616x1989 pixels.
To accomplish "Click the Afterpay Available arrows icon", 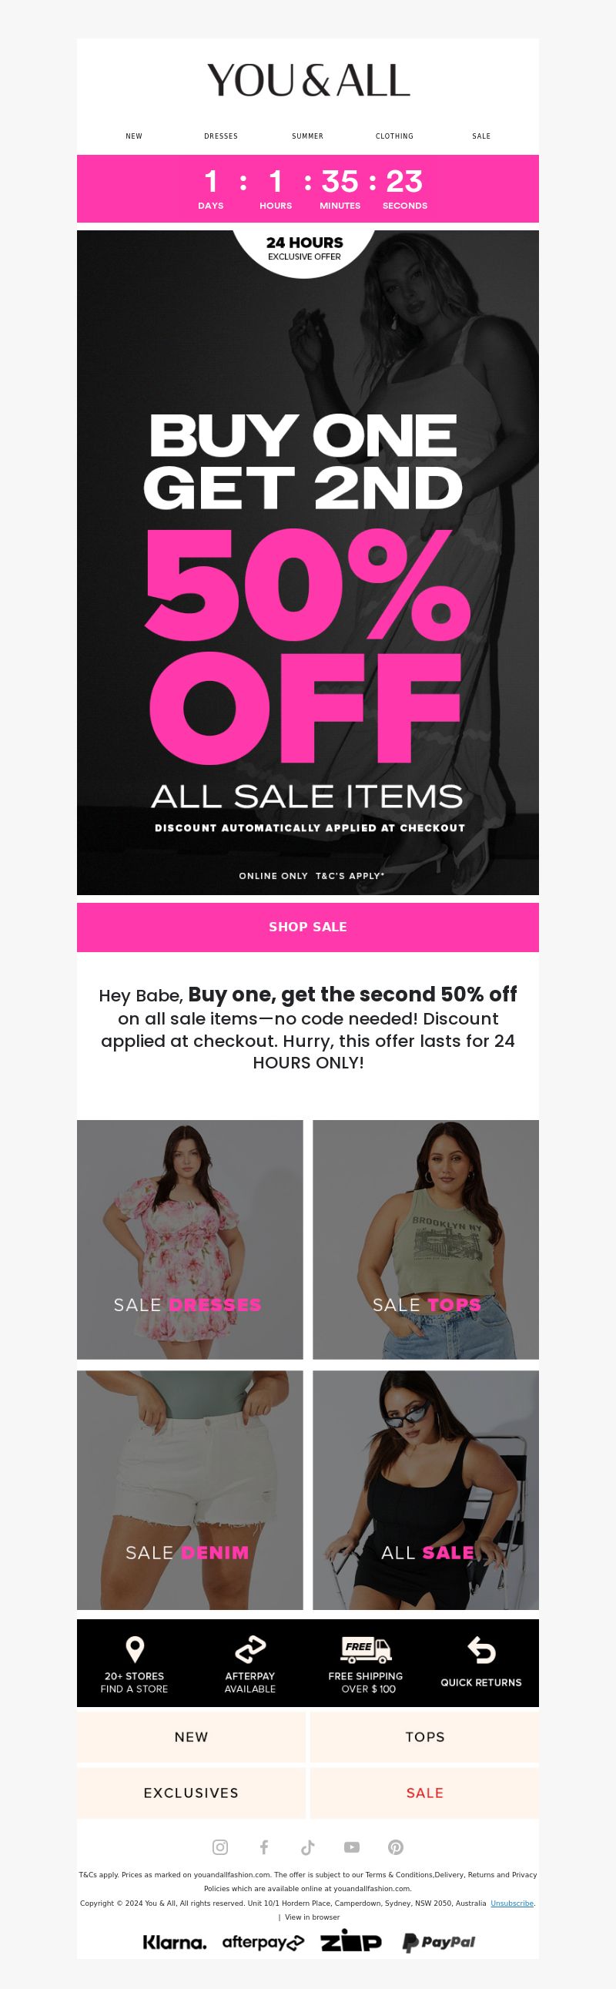I will 250,1650.
